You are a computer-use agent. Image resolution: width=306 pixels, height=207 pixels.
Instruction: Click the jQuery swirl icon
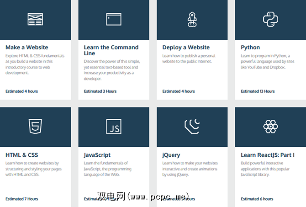(x=192, y=127)
